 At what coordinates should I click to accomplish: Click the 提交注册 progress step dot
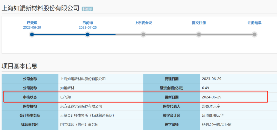coord(199,34)
